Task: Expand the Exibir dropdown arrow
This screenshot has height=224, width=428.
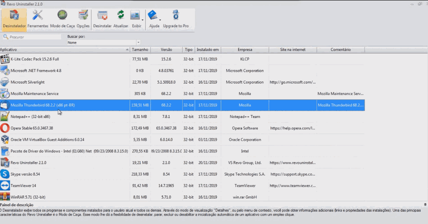Action: [x=142, y=20]
